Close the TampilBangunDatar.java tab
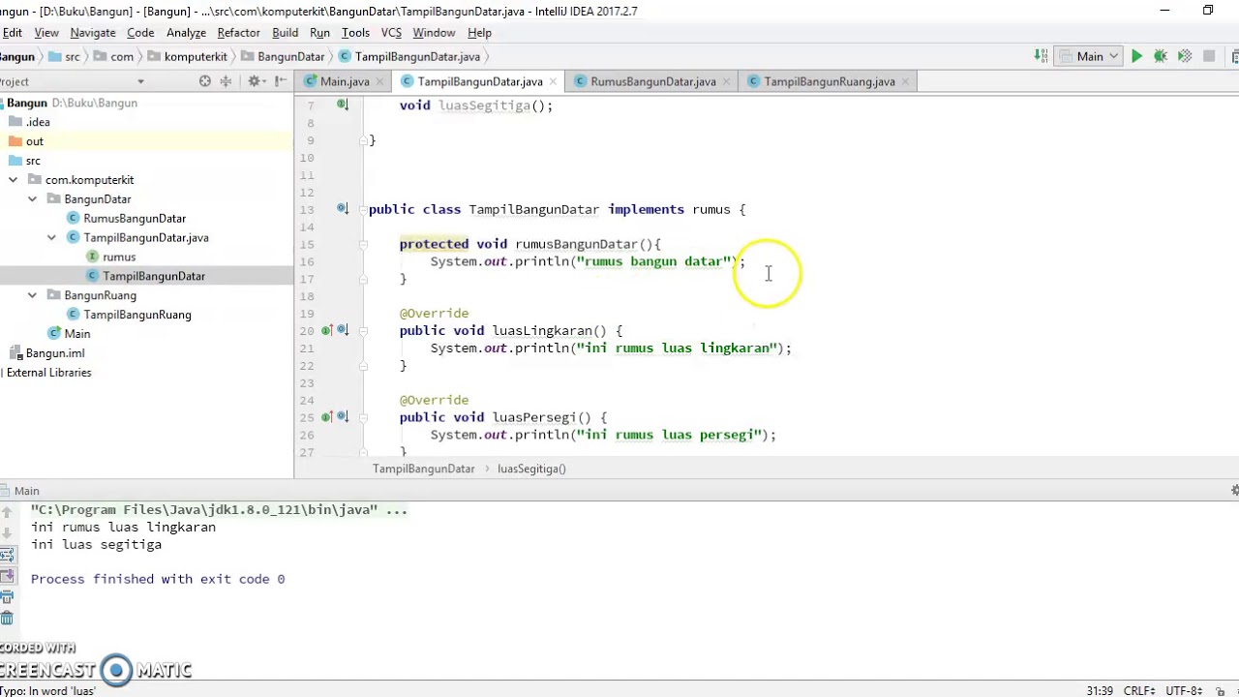This screenshot has width=1239, height=697. 552,81
